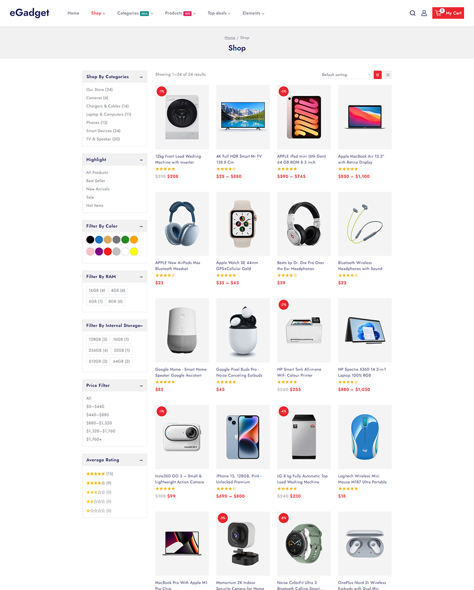Open the search magnifier icon in header

point(413,13)
